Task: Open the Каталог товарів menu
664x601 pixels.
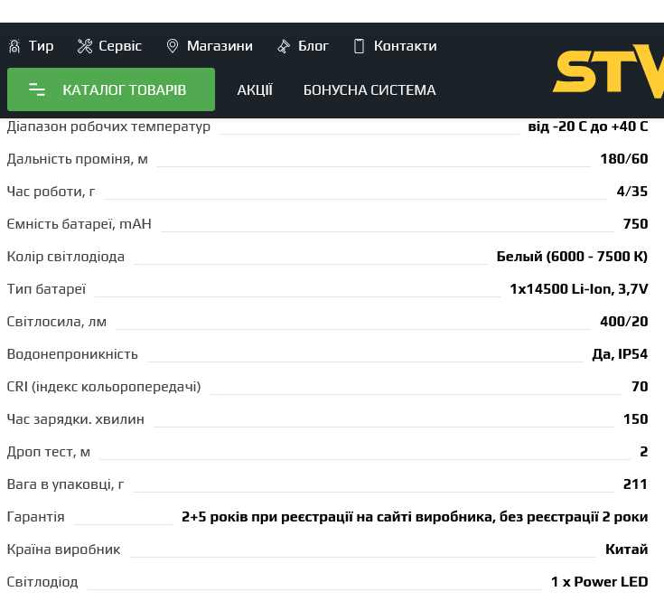Action: tap(124, 89)
